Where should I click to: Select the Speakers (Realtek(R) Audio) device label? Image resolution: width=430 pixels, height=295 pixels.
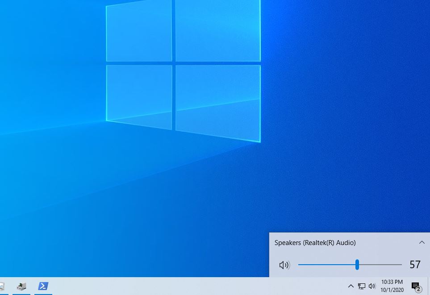315,243
